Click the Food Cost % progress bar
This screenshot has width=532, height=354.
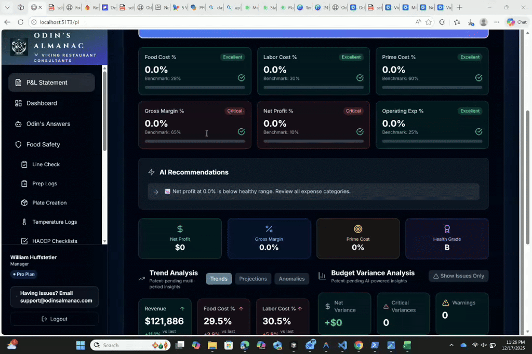pyautogui.click(x=195, y=88)
